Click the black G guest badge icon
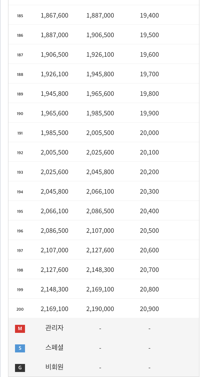Viewport: 207px width, 377px height. (20, 368)
